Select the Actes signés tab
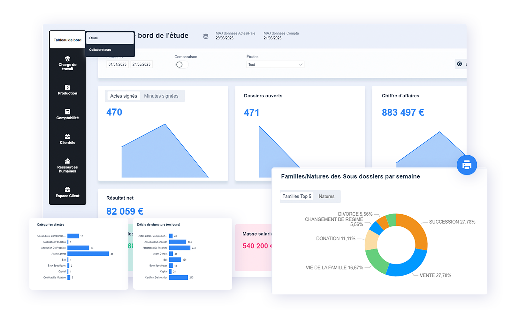This screenshot has width=511, height=319. 123,96
